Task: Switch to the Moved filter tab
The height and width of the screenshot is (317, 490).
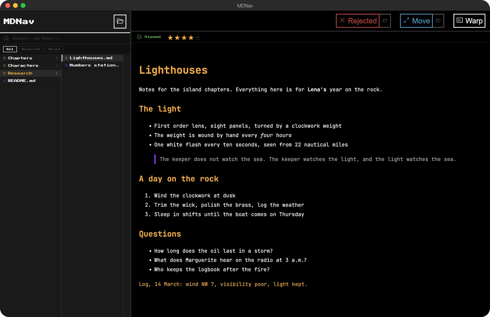Action: 54,49
